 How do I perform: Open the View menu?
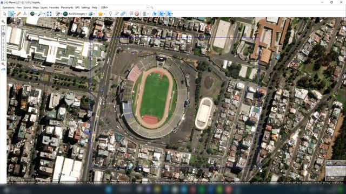pos(19,8)
